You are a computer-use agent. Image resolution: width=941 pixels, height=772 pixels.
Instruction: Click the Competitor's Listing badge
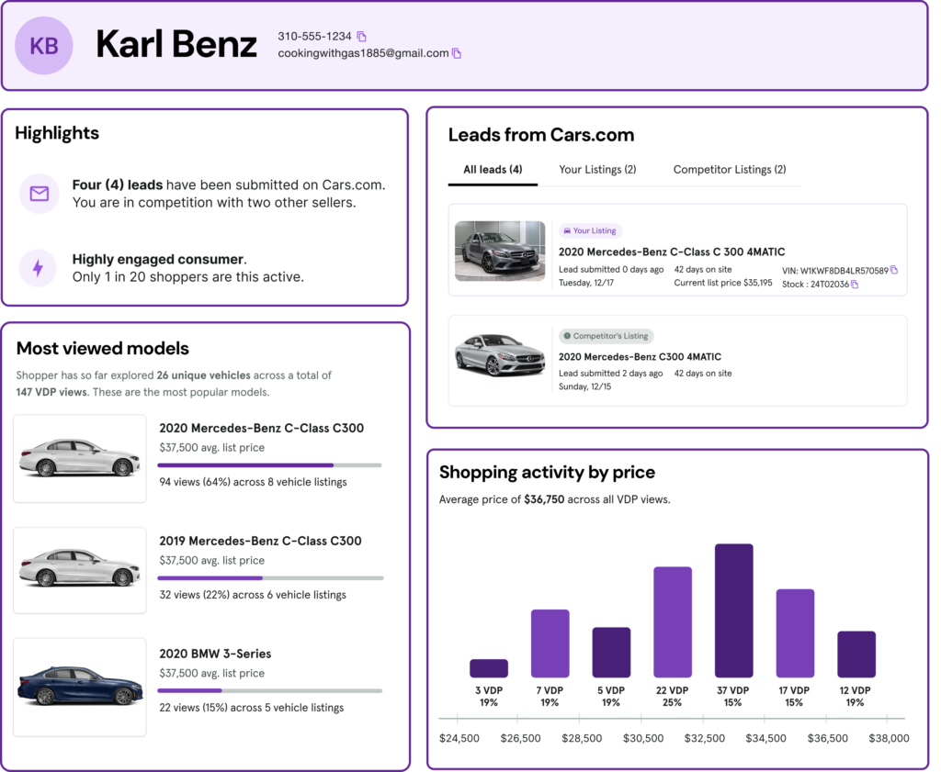[607, 336]
